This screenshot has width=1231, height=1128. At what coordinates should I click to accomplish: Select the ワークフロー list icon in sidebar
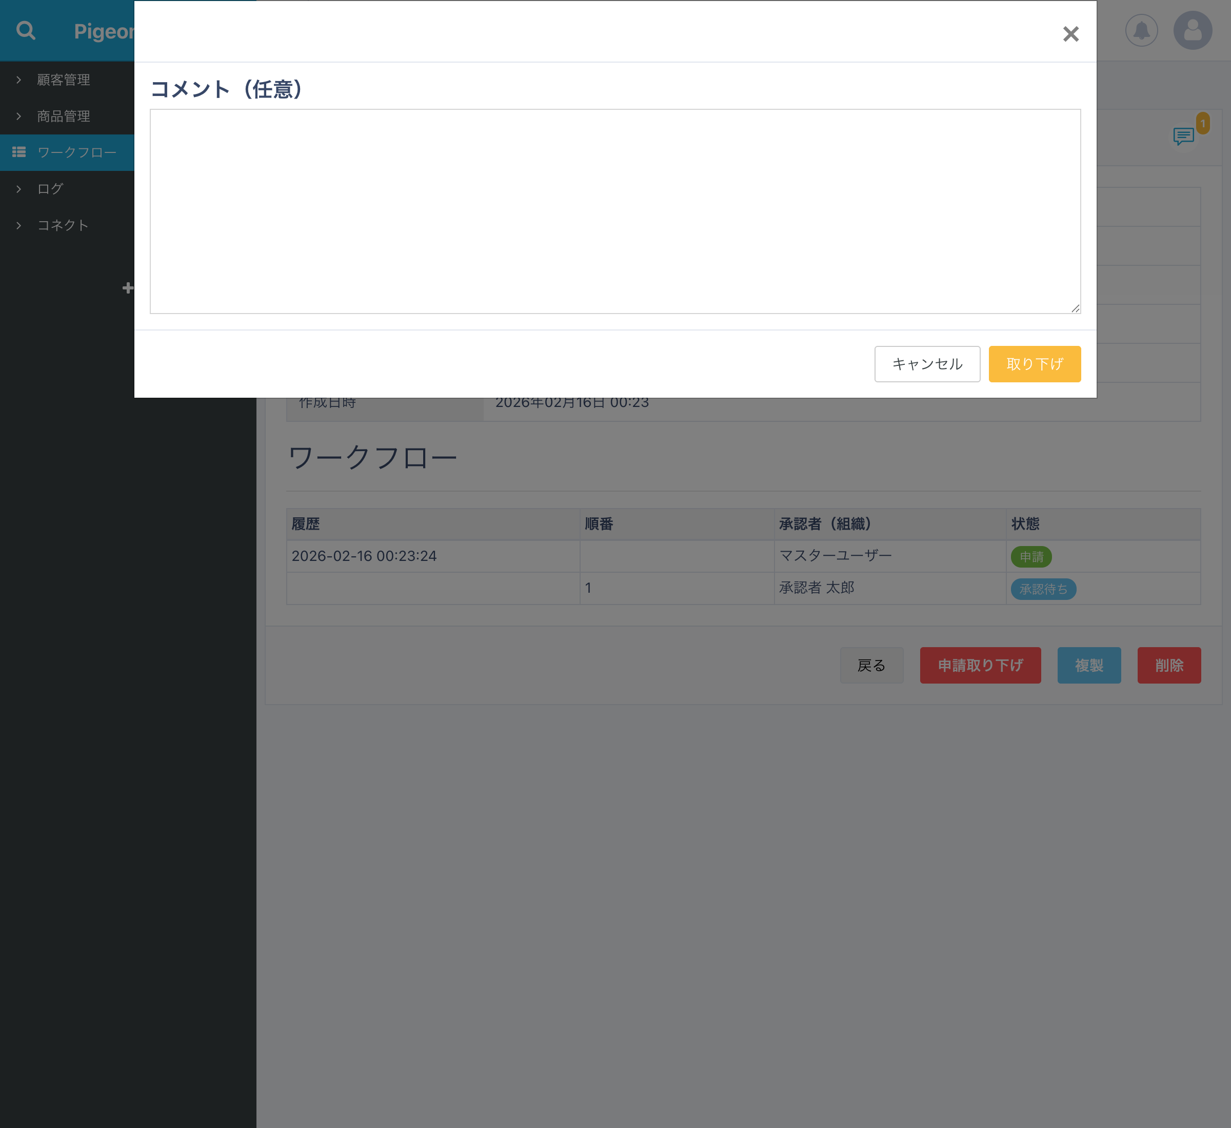(18, 151)
